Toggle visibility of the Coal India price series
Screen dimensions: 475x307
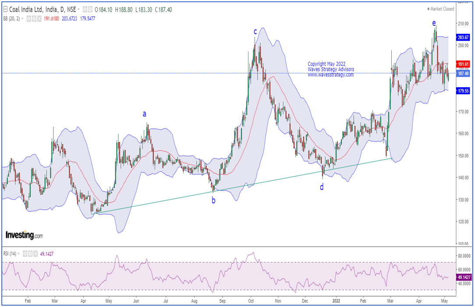pyautogui.click(x=85, y=10)
